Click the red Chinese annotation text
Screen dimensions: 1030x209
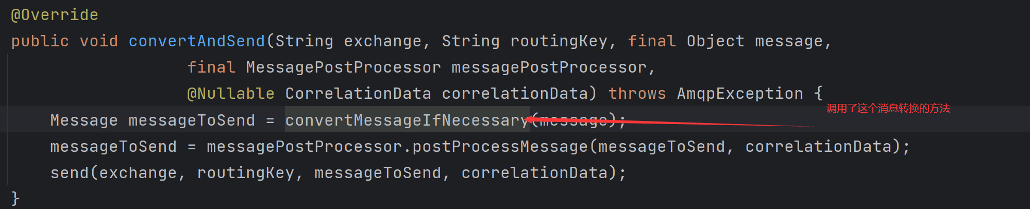point(888,109)
